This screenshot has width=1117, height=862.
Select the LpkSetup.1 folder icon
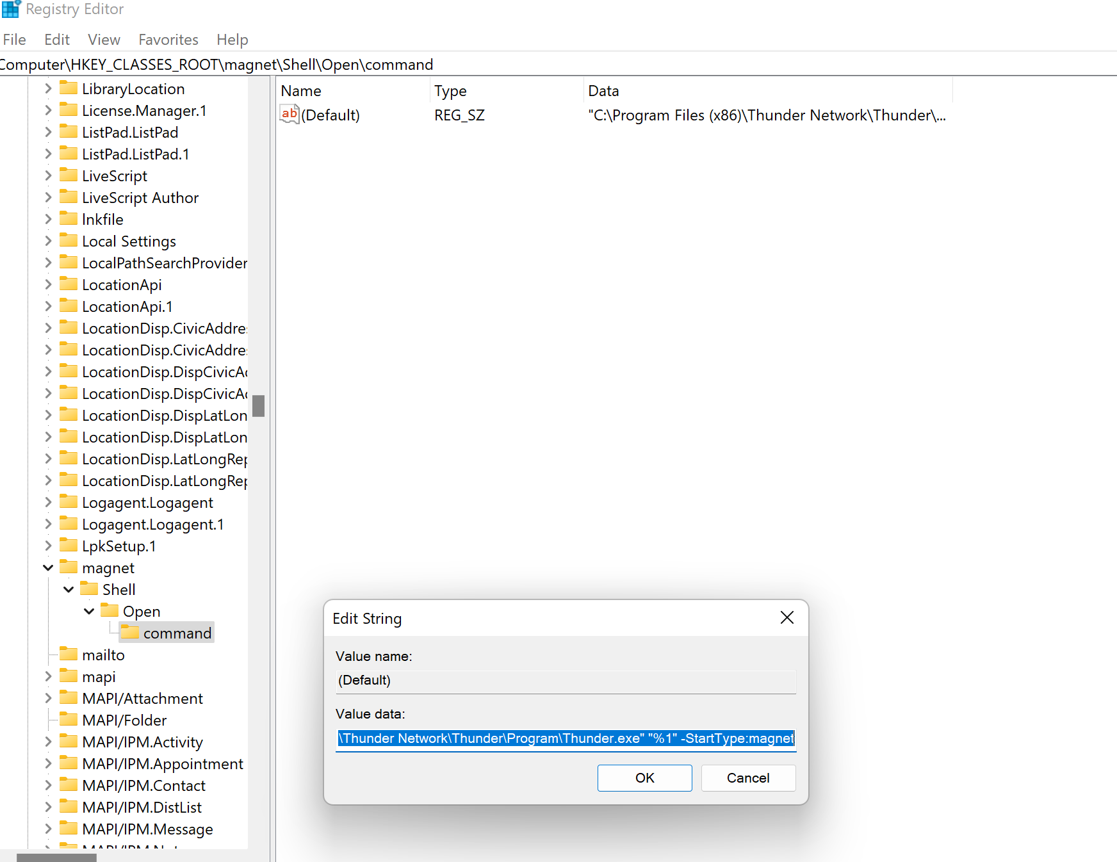(x=69, y=545)
